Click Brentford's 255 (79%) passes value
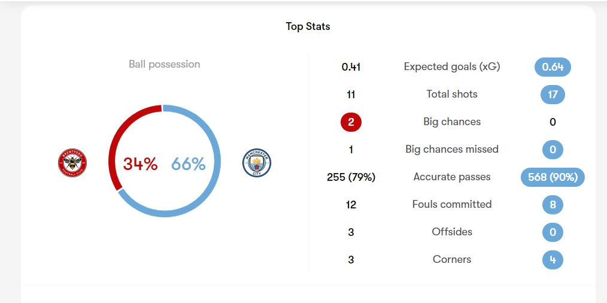Viewport: 607px width, 303px height. [351, 177]
